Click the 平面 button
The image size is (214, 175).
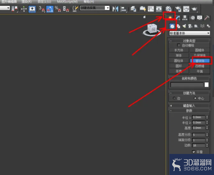pos(200,71)
